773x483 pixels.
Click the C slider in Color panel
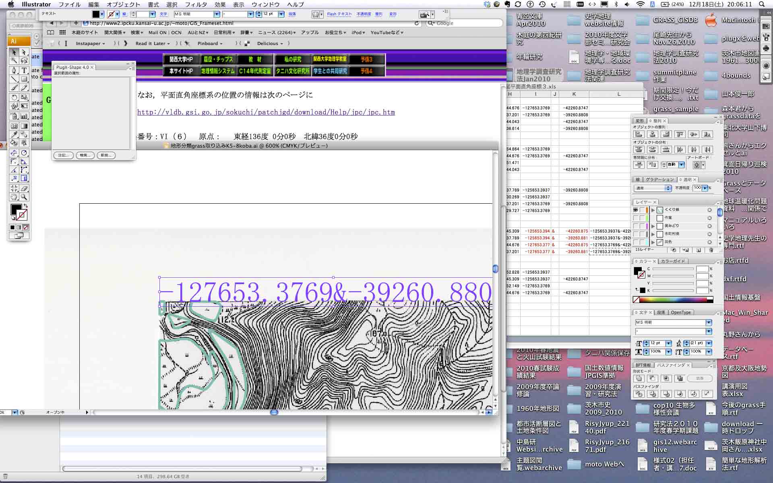pyautogui.click(x=673, y=269)
